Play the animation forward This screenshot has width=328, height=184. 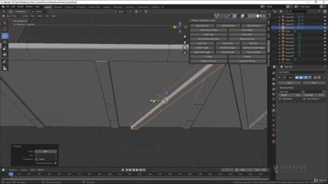(x=137, y=170)
